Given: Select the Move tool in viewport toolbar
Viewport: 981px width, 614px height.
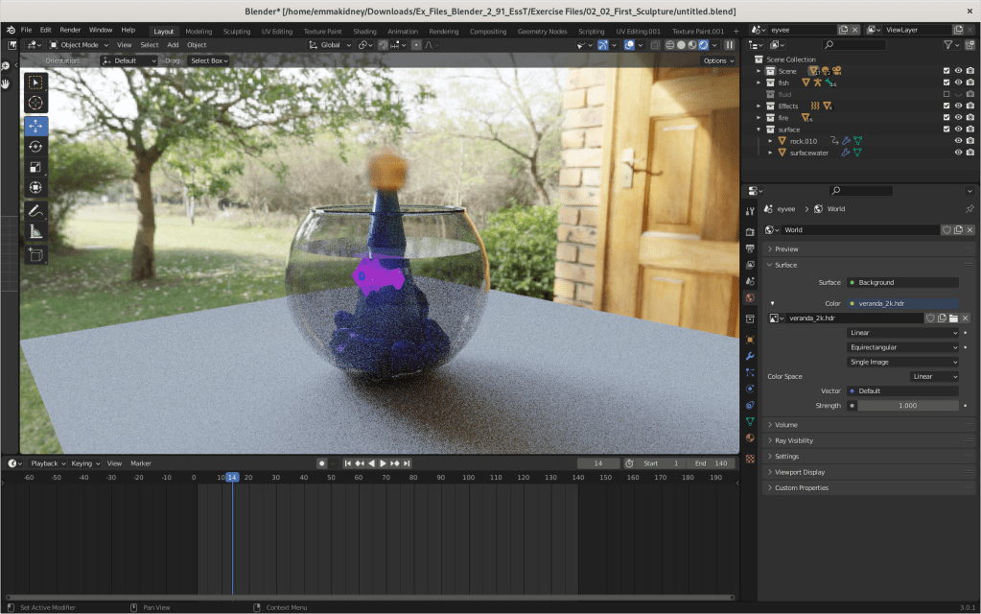Looking at the screenshot, I should click(x=35, y=125).
